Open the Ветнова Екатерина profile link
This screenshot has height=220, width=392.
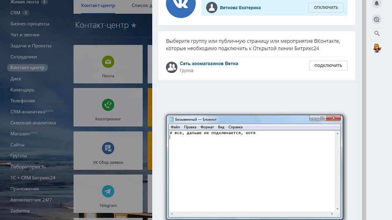pyautogui.click(x=240, y=8)
